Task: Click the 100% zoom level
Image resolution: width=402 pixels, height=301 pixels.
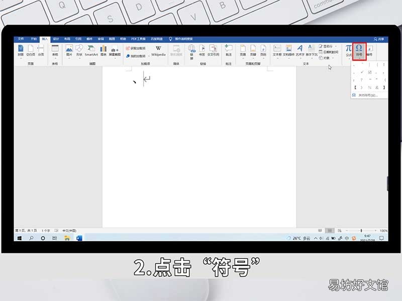Action: [x=383, y=231]
